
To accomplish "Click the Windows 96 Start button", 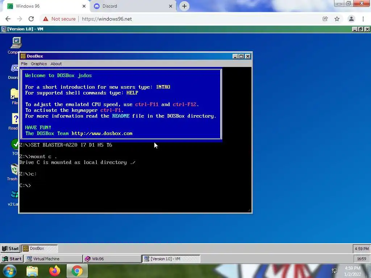I will (11, 248).
